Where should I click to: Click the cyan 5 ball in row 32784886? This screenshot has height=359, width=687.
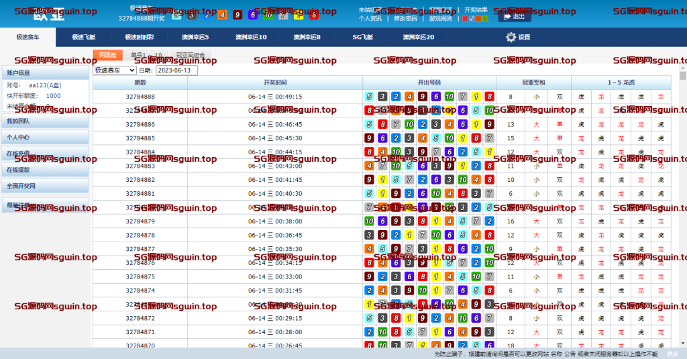(x=369, y=124)
